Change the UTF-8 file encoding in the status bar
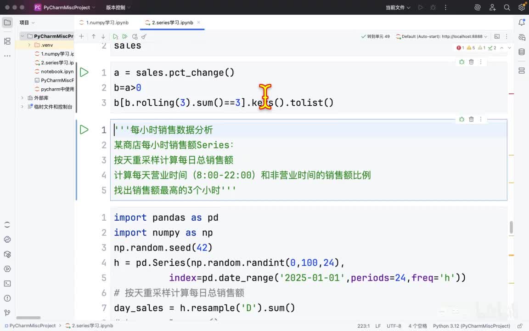Screen dimensions: 529x331 [x=394, y=326]
